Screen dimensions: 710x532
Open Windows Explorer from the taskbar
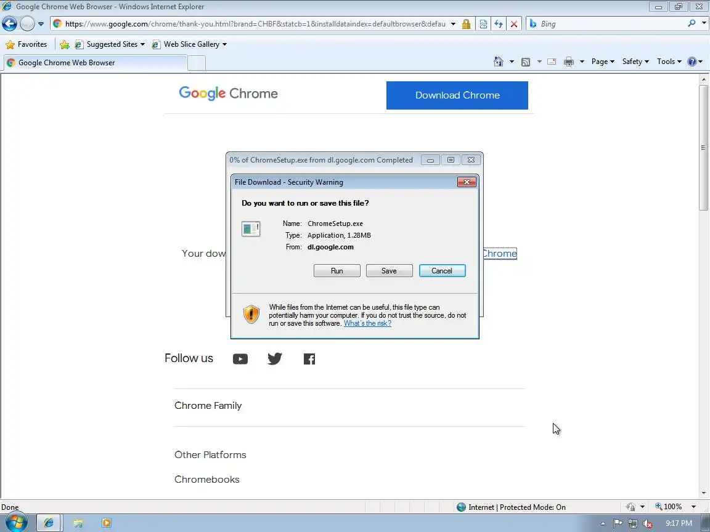click(x=78, y=523)
